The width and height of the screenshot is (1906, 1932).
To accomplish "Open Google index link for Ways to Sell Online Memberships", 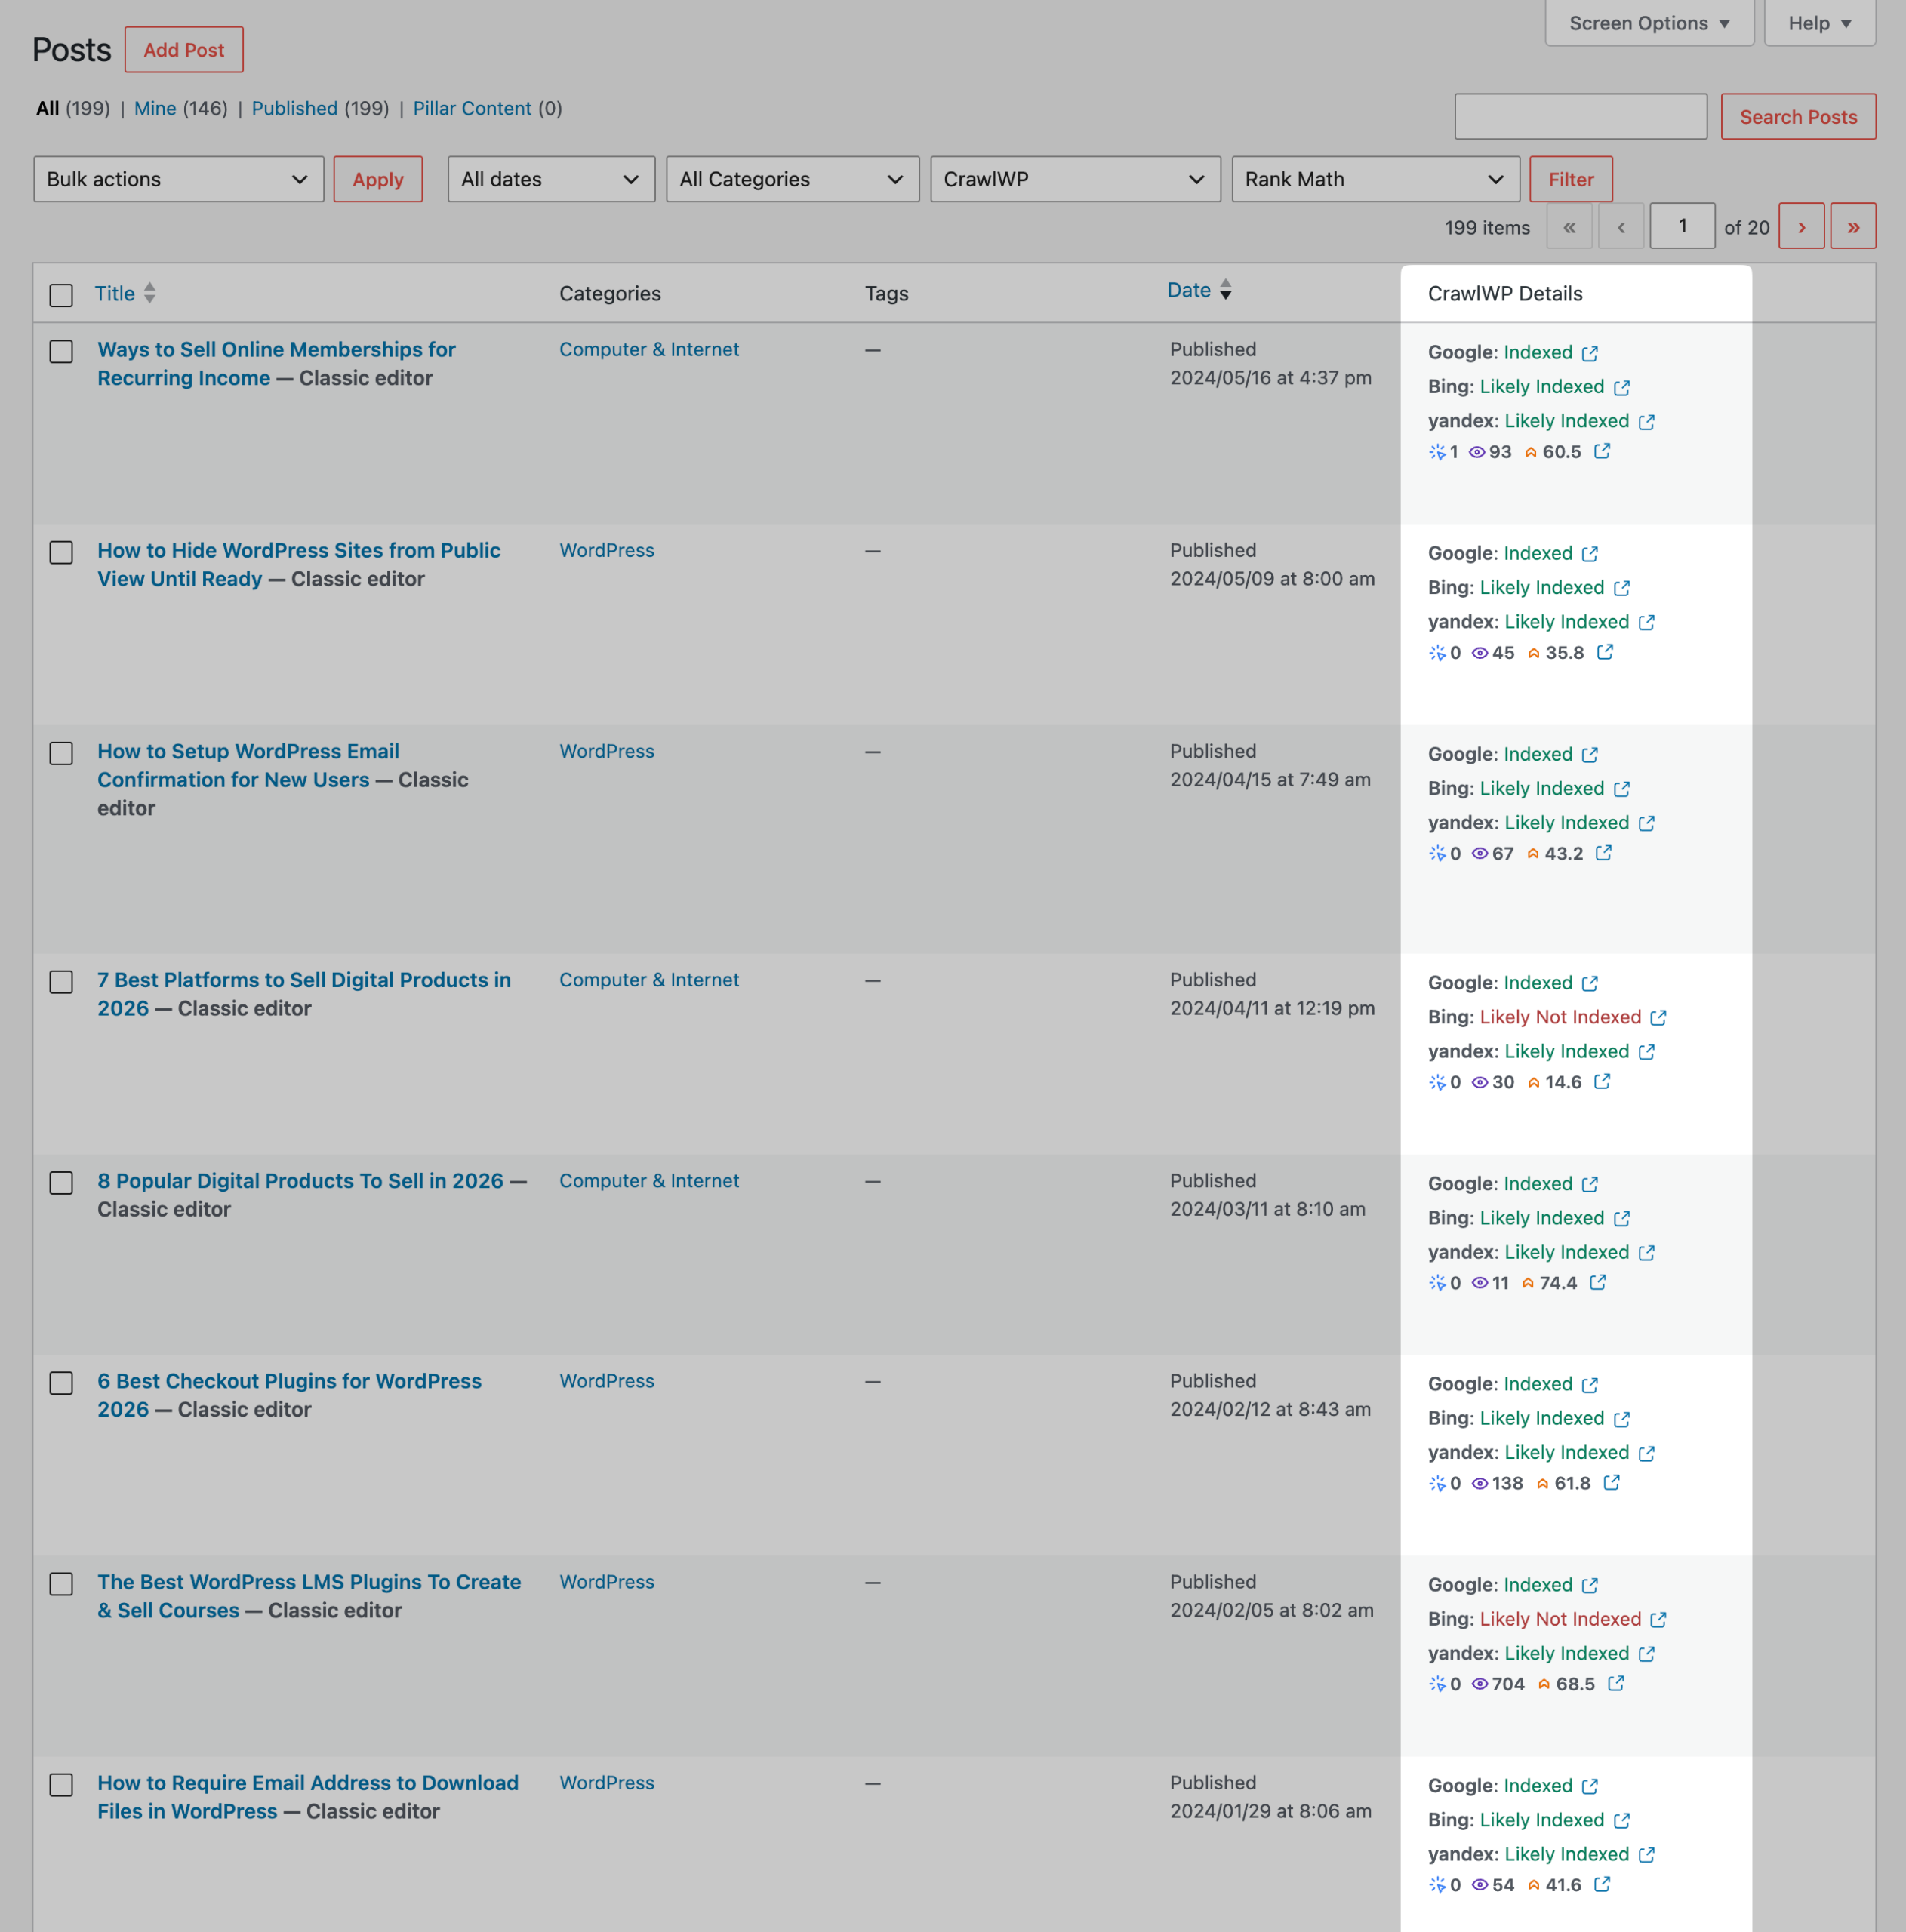I will 1590,353.
